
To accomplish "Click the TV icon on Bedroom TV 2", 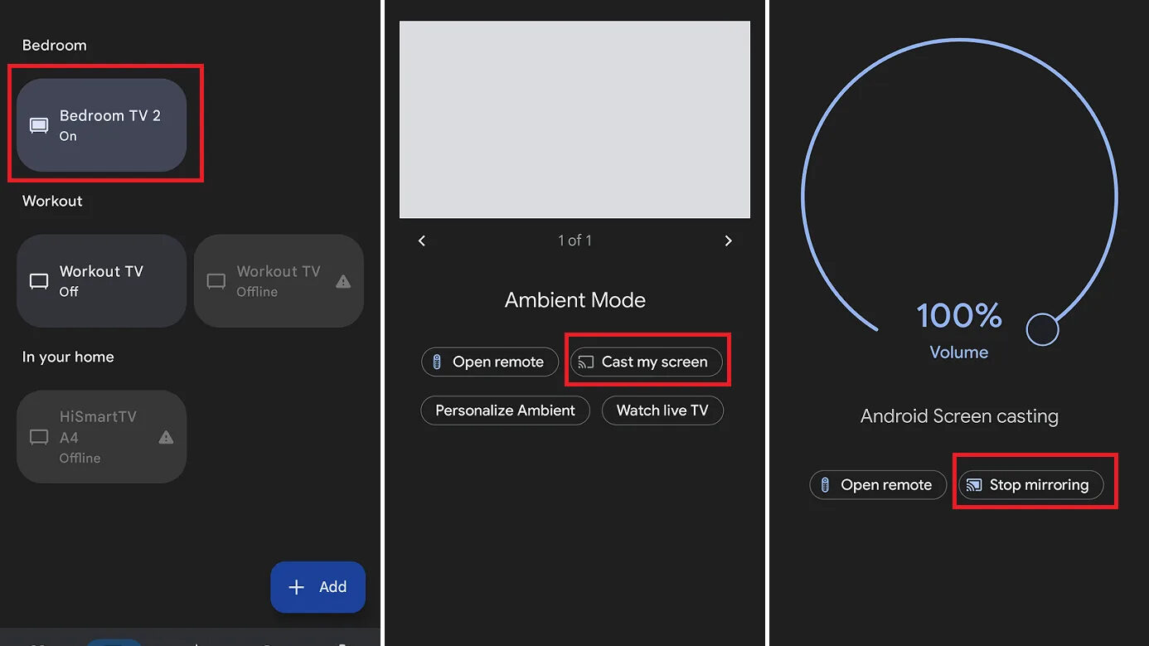I will (39, 125).
